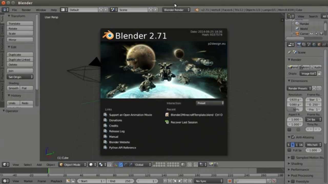The image size is (328, 184).
Task: Toggle Anti-Aliasing checkbox
Action: [x=293, y=137]
